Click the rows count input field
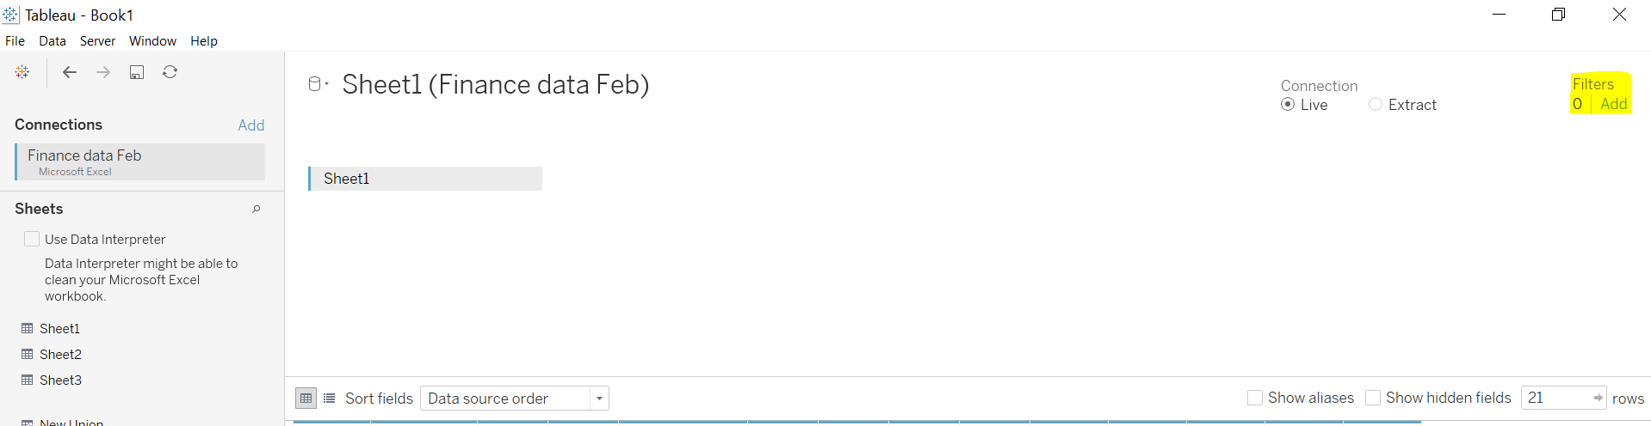The image size is (1651, 426). [x=1556, y=398]
